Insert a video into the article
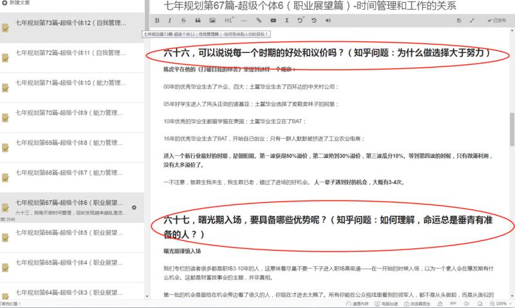Image resolution: width=515 pixels, height=308 pixels. 273,21
